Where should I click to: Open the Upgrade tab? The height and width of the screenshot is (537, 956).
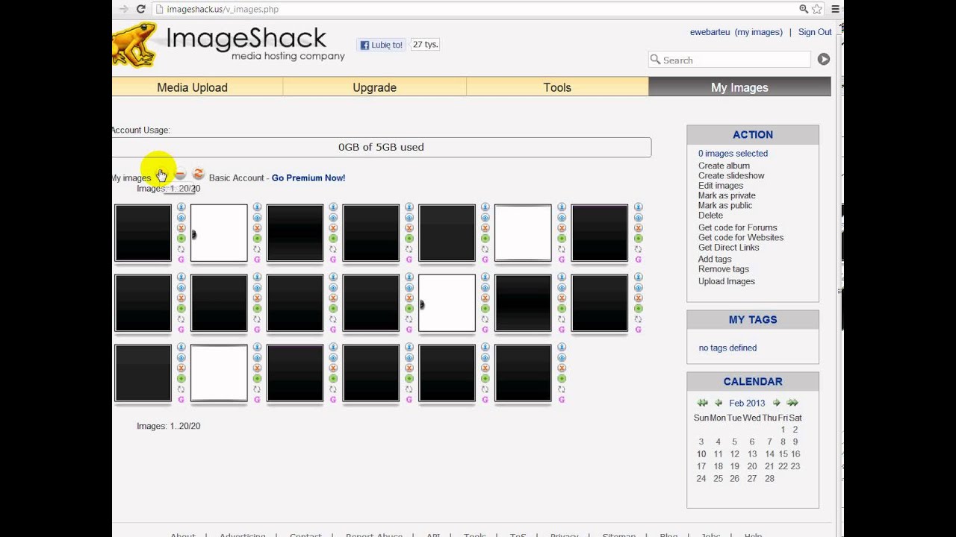(374, 87)
